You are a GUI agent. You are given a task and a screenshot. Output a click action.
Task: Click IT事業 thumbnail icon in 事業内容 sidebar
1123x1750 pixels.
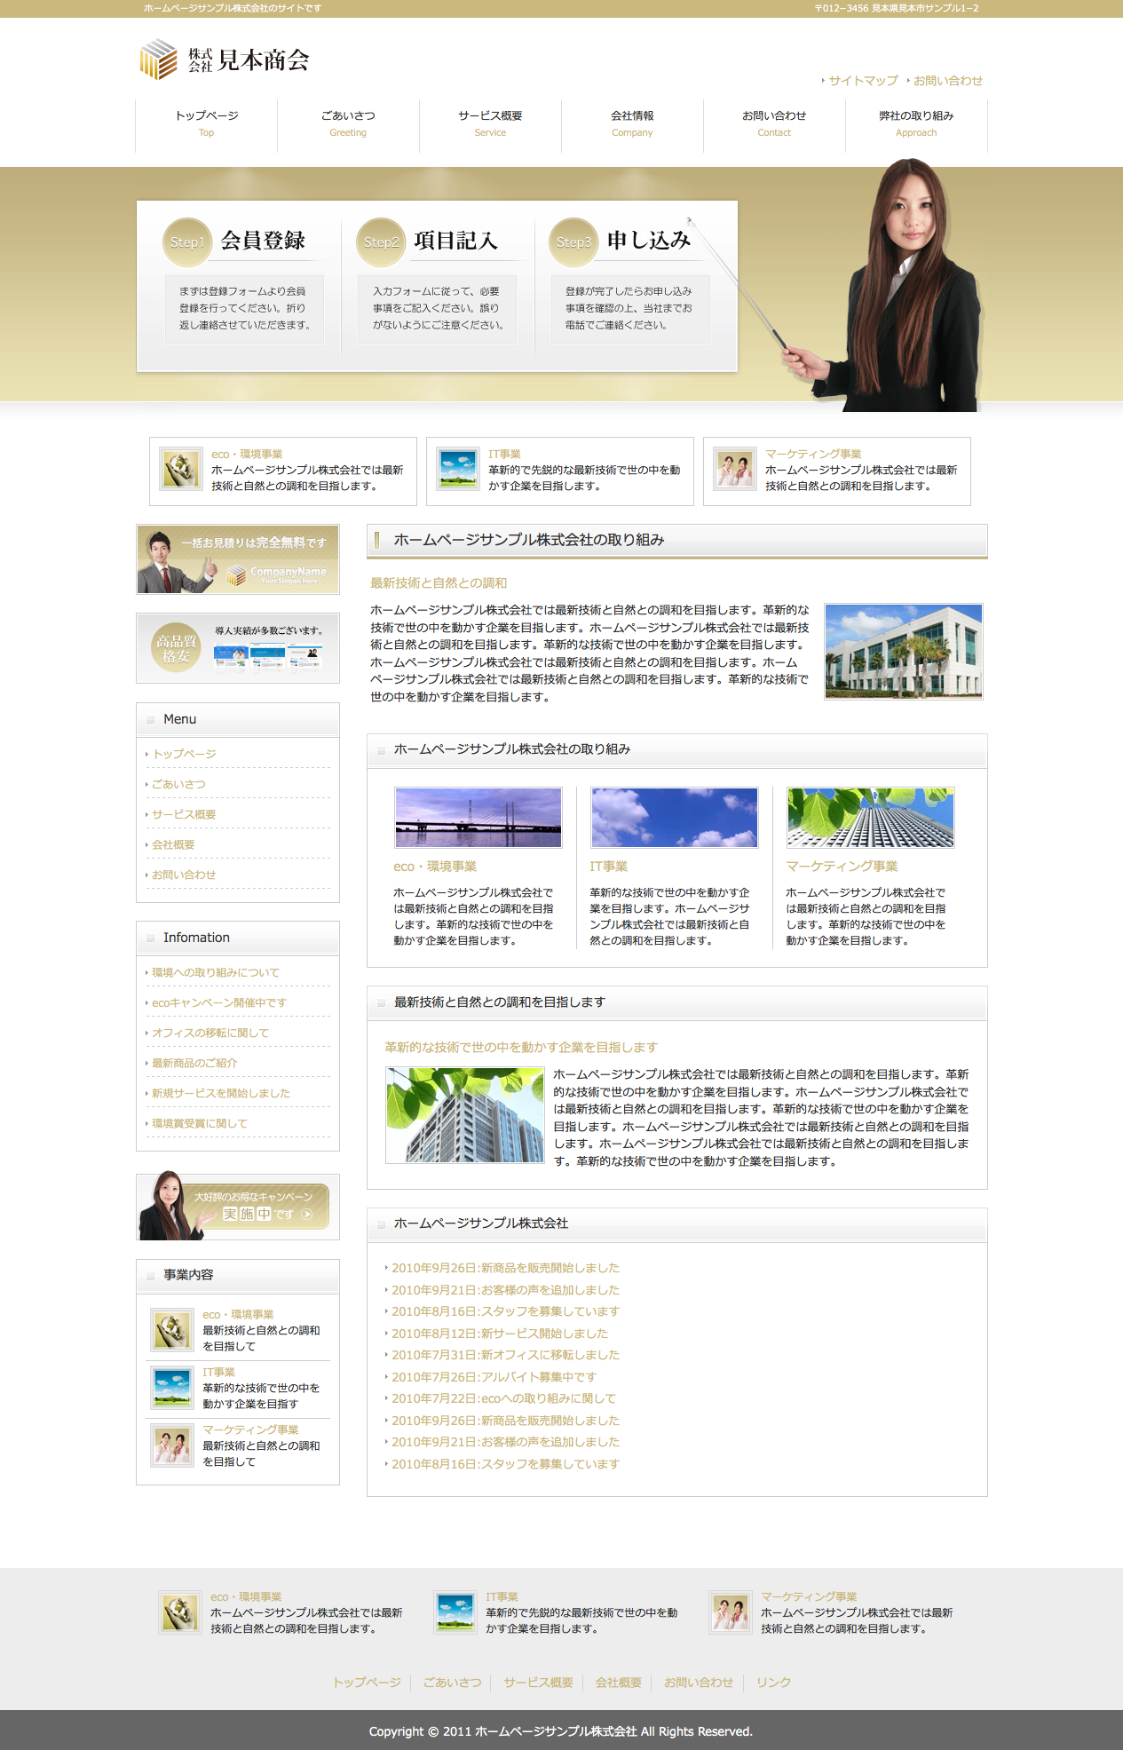click(x=171, y=1388)
